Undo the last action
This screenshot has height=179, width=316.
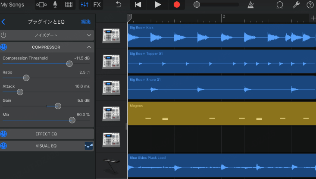pyautogui.click(x=119, y=5)
